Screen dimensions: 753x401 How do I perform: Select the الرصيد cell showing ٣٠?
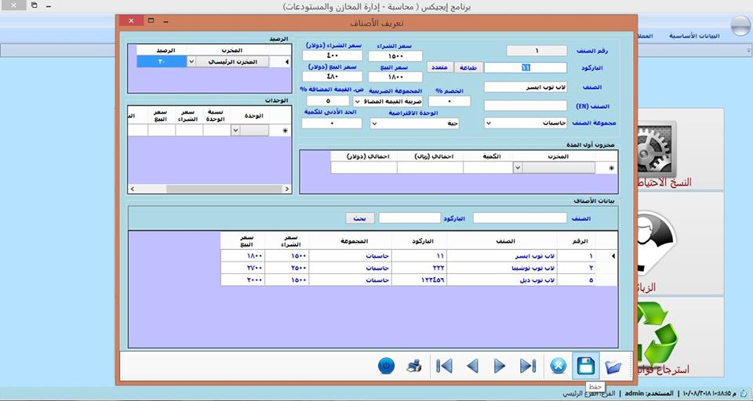click(162, 62)
